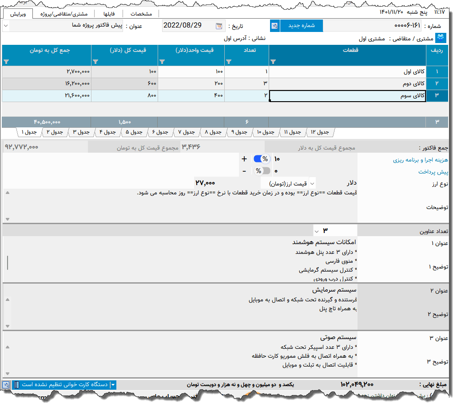Click the filter funnel on جمع کل به تومان column
This screenshot has width=453, height=403.
click(x=6, y=62)
